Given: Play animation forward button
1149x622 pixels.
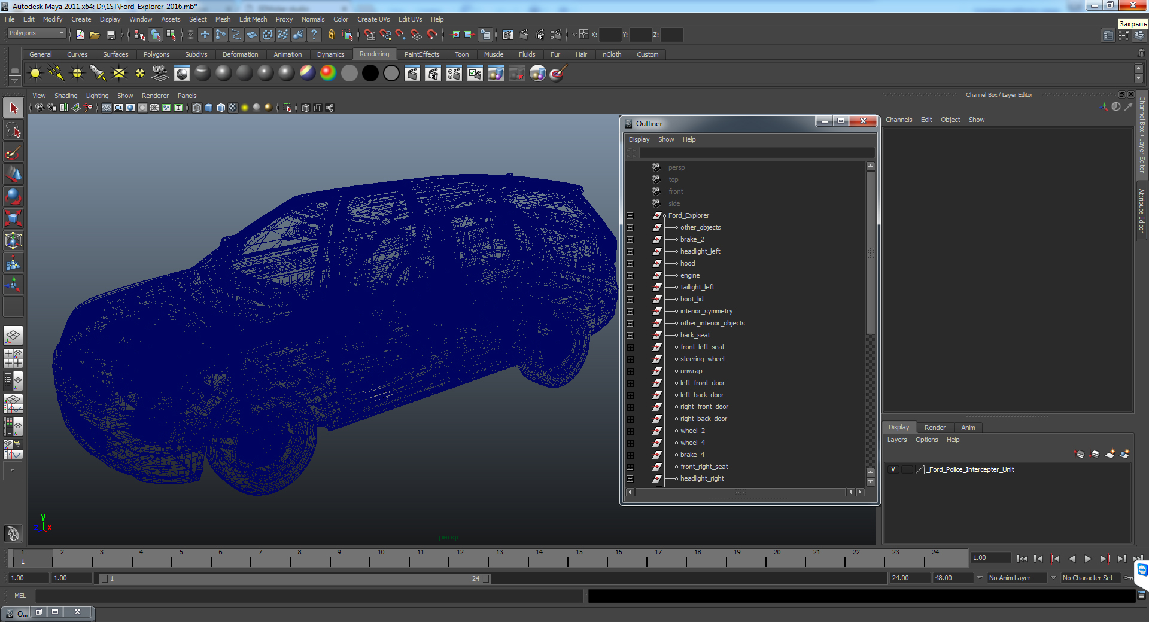Looking at the screenshot, I should point(1088,559).
